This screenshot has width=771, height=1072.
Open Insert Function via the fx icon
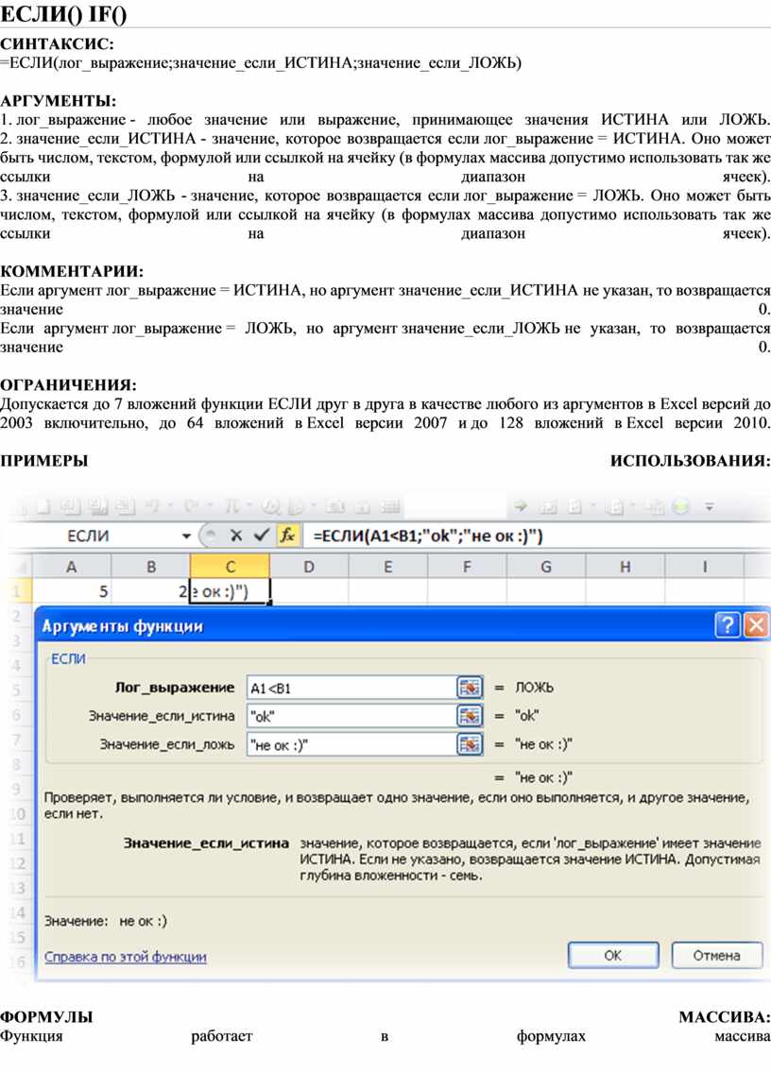pos(287,536)
